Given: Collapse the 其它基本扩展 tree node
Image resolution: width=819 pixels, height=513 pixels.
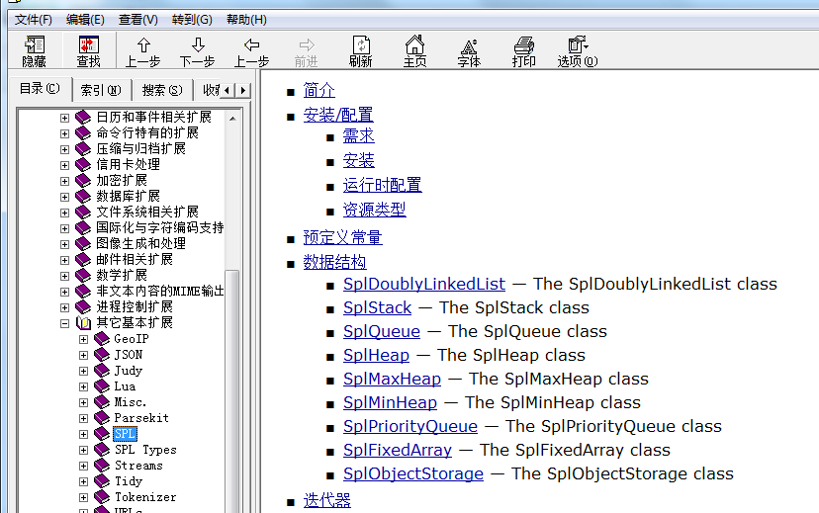Looking at the screenshot, I should coord(64,323).
